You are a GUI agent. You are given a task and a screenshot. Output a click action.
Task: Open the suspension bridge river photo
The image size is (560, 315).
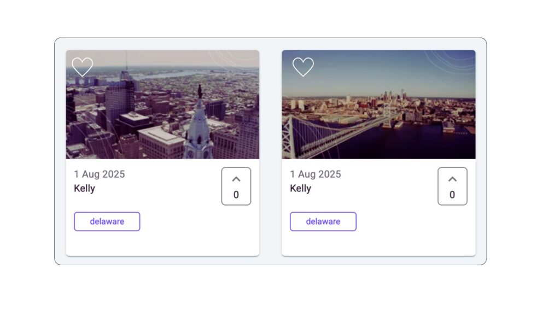point(378,104)
